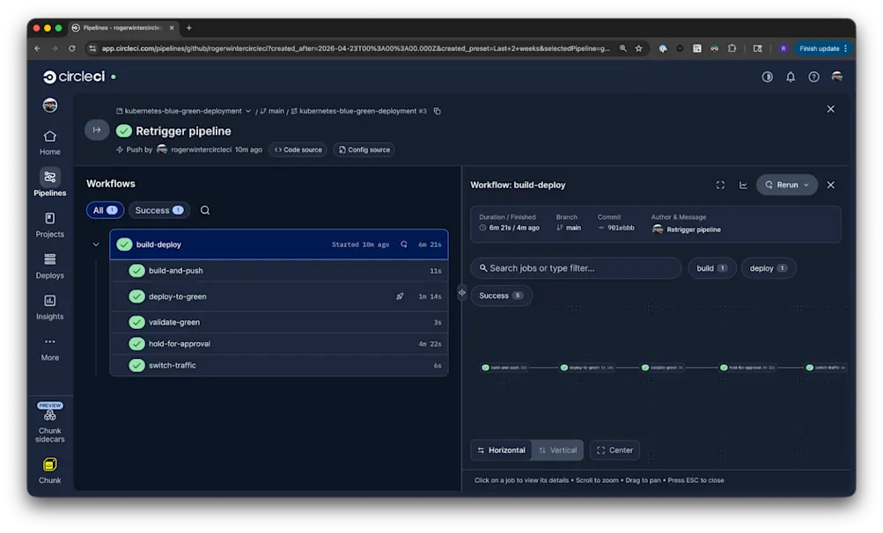This screenshot has height=533, width=883.
Task: Expand kubernetes-blue-green-deployment project dropdown
Action: click(183, 111)
